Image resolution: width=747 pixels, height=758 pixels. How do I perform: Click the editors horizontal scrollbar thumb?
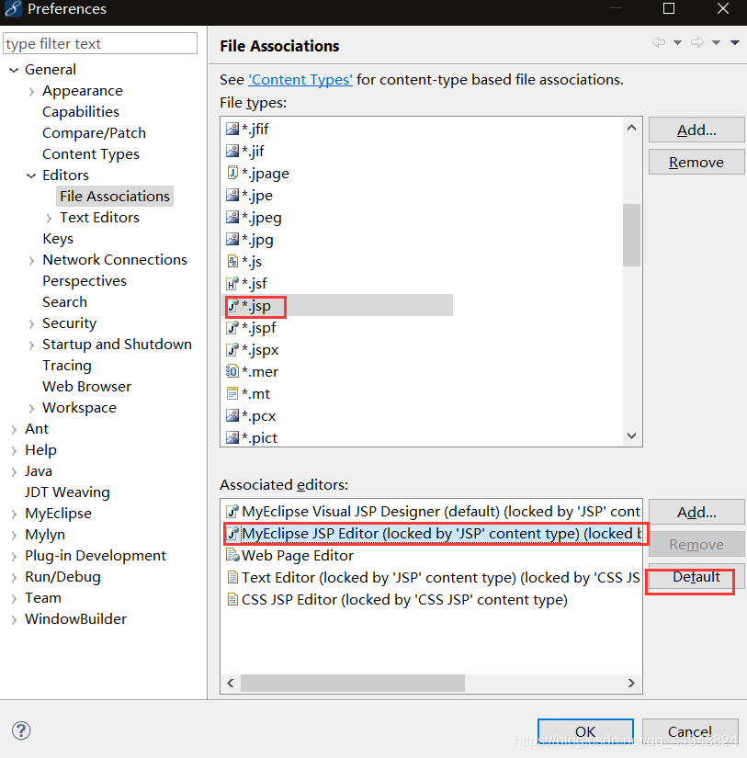coord(353,683)
